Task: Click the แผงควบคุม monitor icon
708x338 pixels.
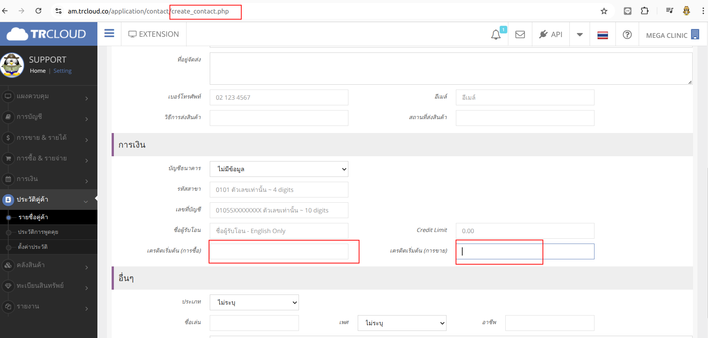Action: point(8,96)
